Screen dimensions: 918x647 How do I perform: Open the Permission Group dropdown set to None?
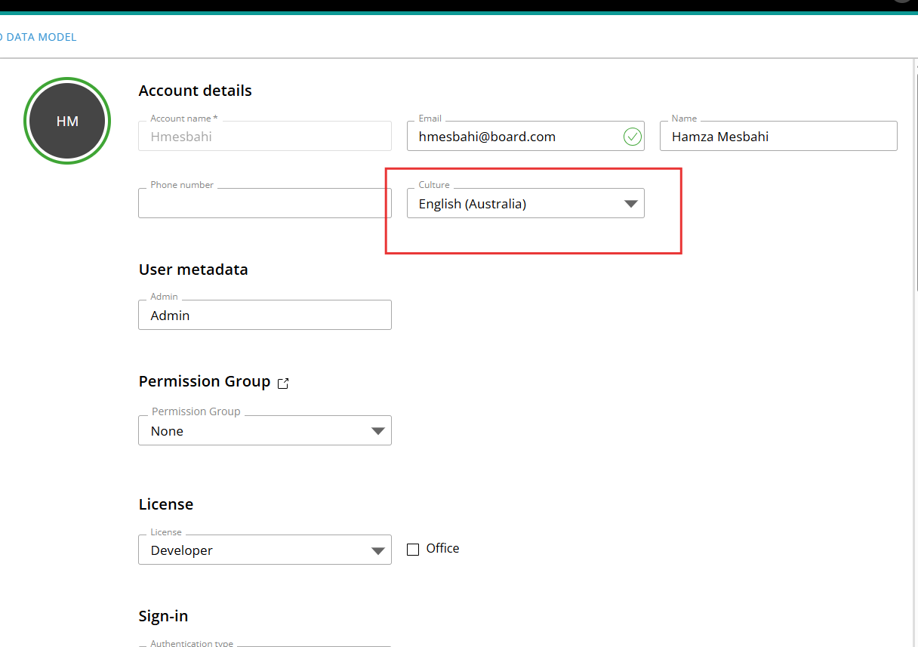click(x=265, y=430)
